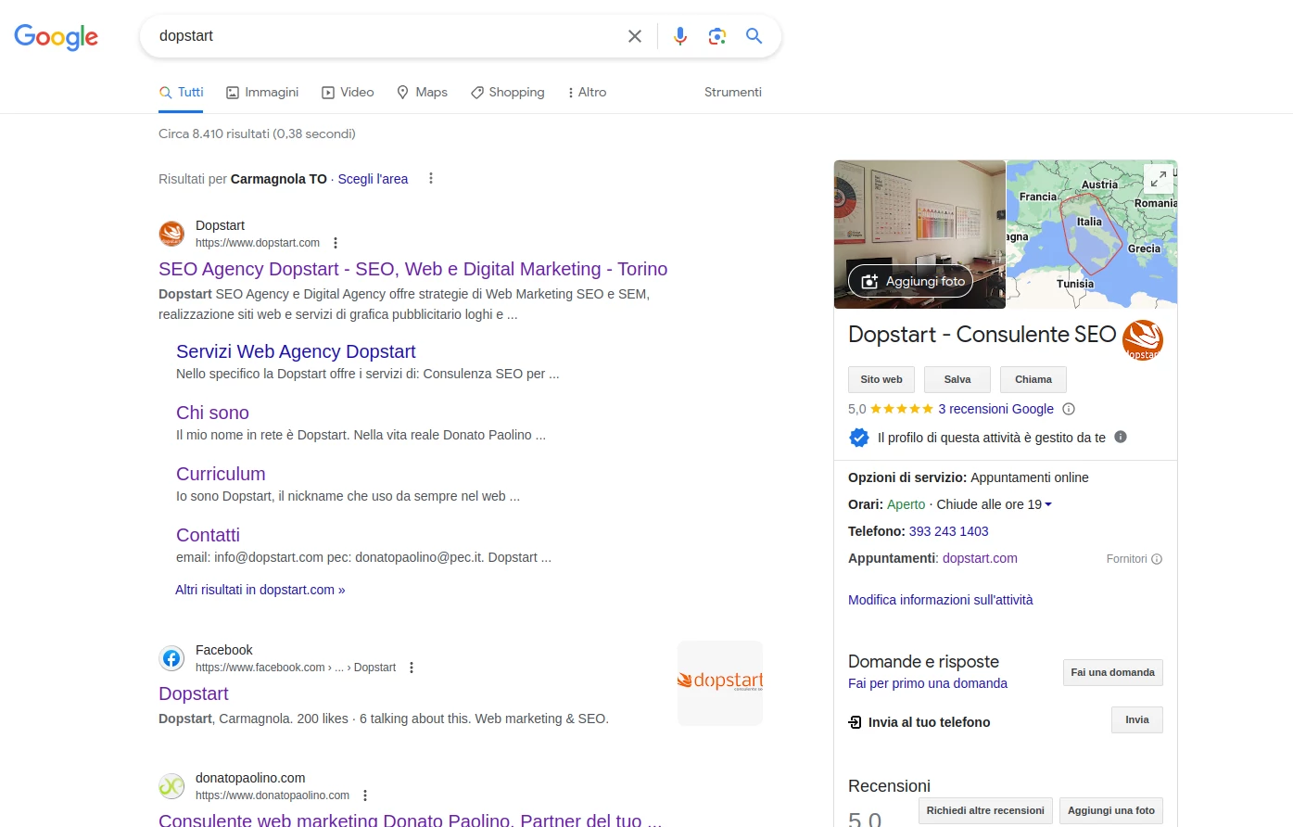Click Circa 8.410 risultati text

click(x=257, y=134)
